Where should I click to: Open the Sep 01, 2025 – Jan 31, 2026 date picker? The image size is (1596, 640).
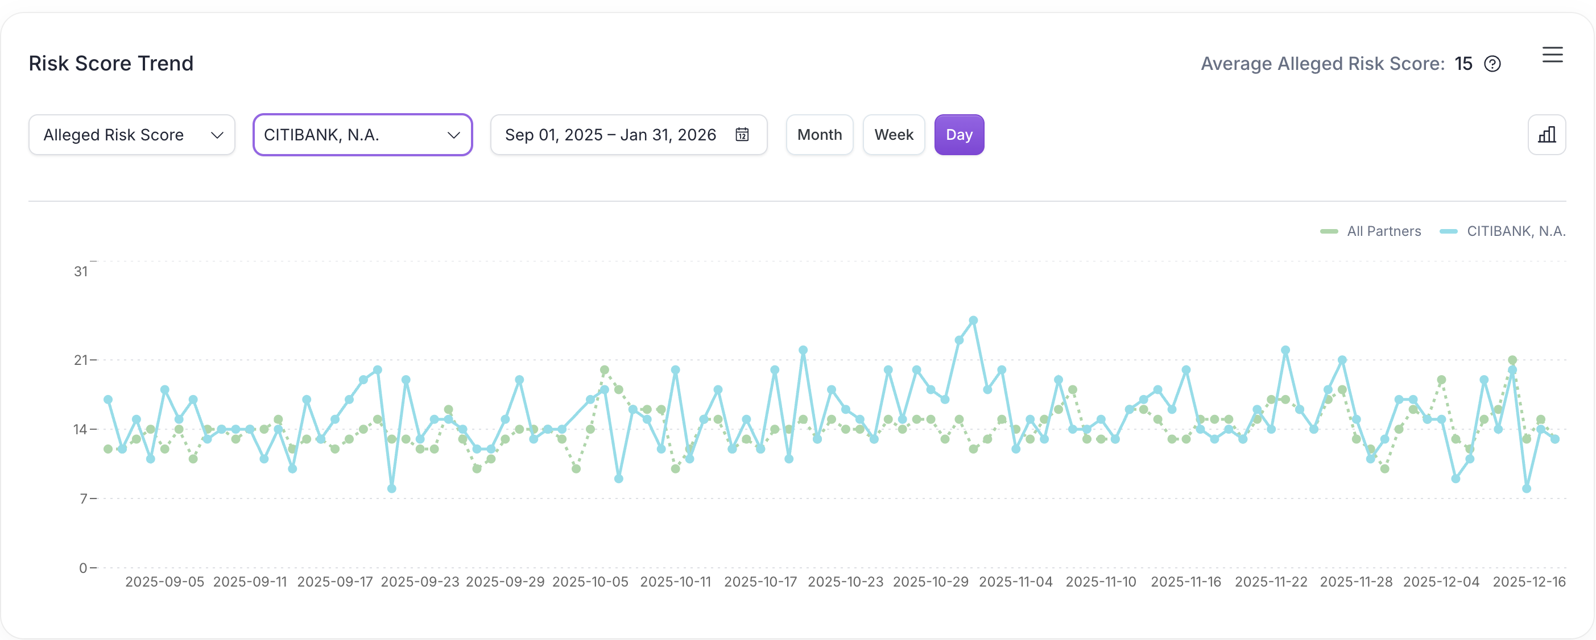[x=610, y=134]
